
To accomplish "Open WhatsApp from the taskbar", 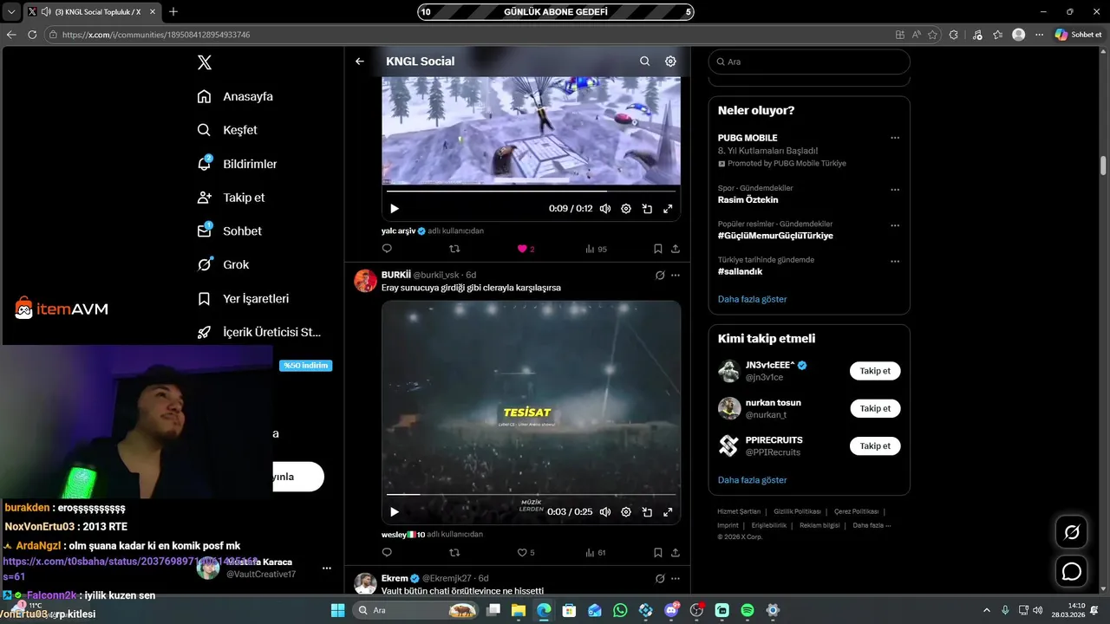I will tap(620, 610).
